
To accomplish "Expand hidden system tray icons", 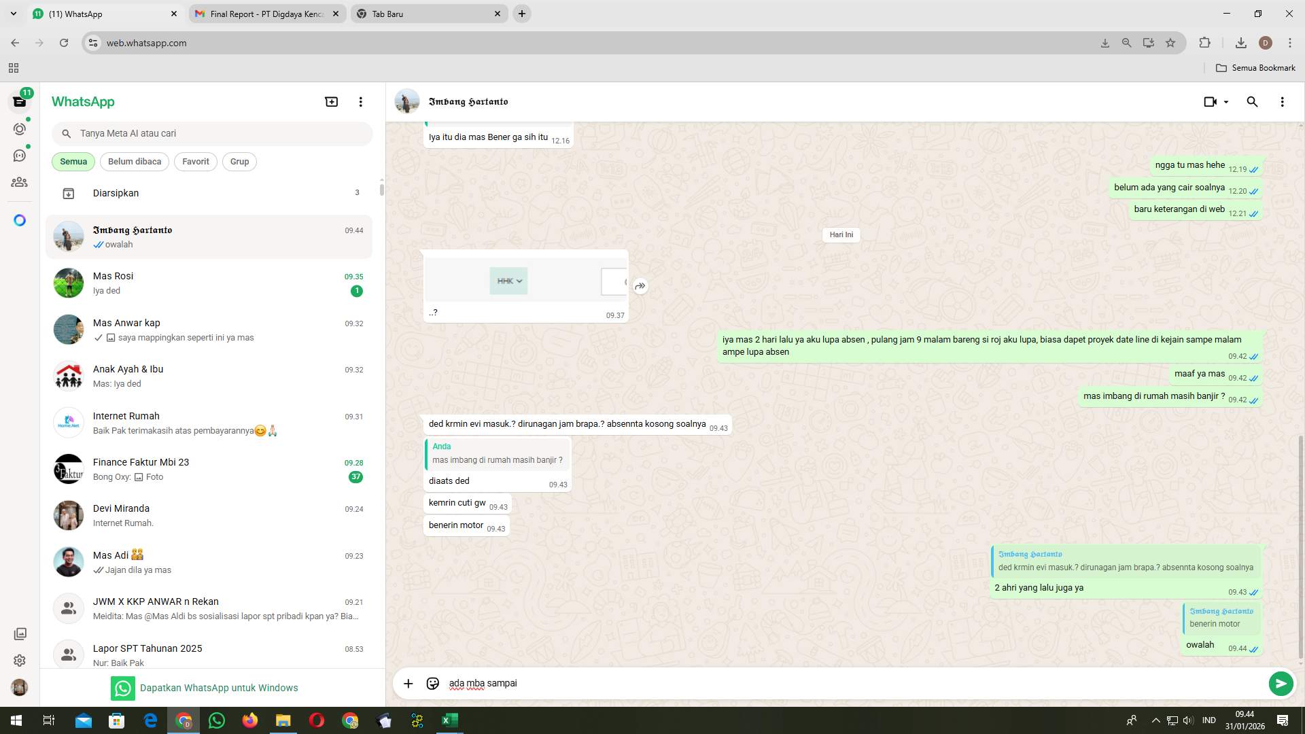I will pos(1154,720).
